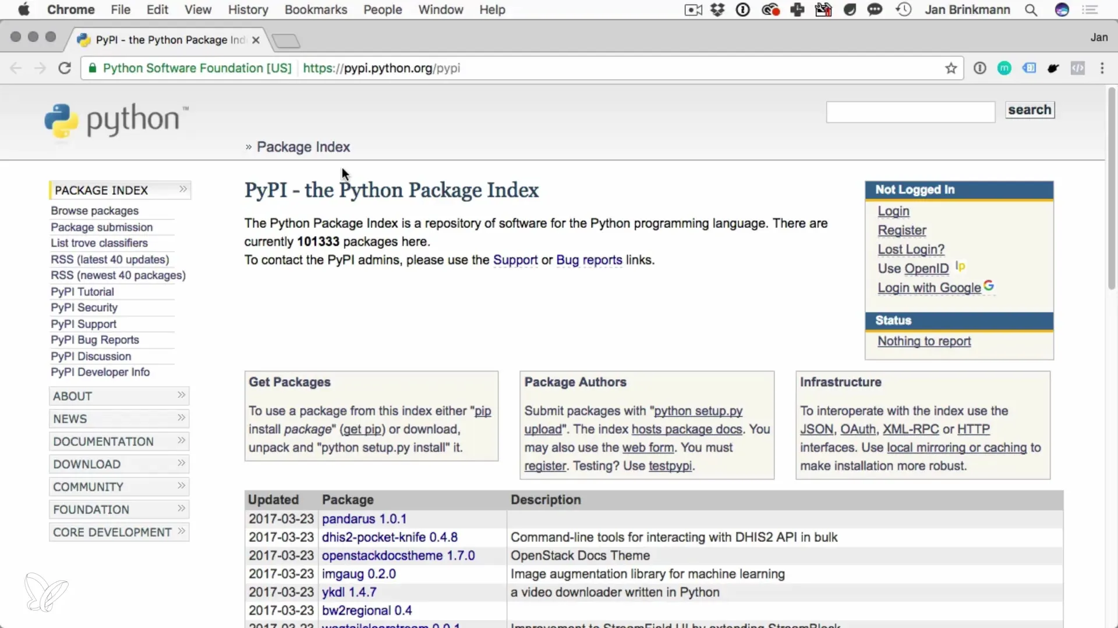Click the Python logo
The width and height of the screenshot is (1118, 628).
116,122
